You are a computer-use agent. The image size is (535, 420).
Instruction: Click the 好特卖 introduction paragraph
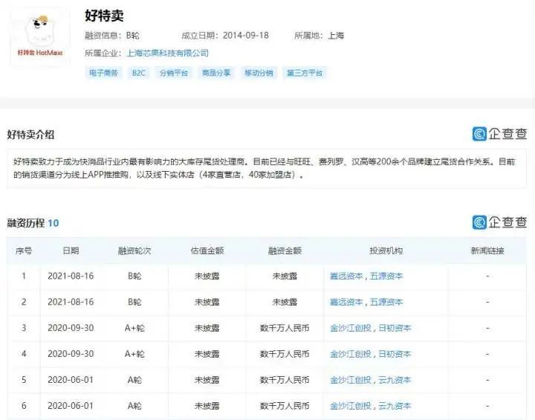point(264,168)
